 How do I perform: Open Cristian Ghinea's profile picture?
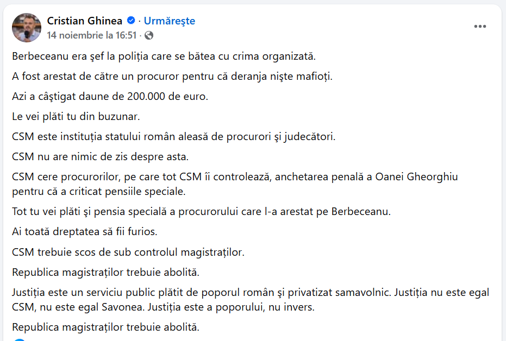tap(27, 28)
